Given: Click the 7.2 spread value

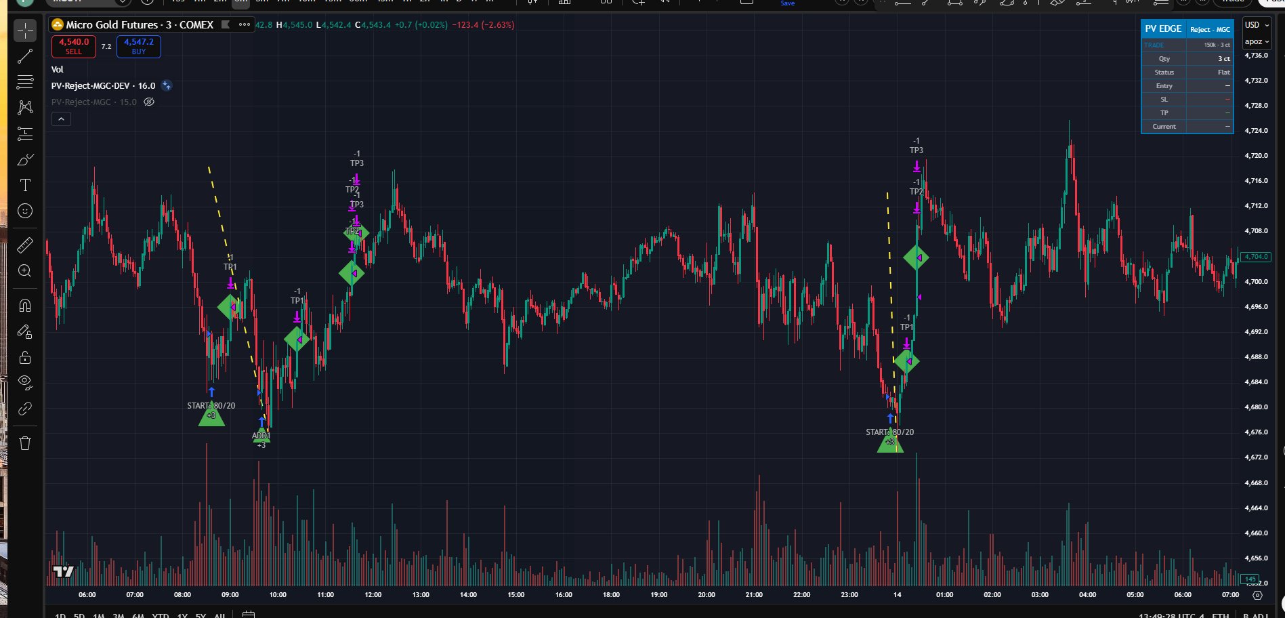Looking at the screenshot, I should 106,47.
